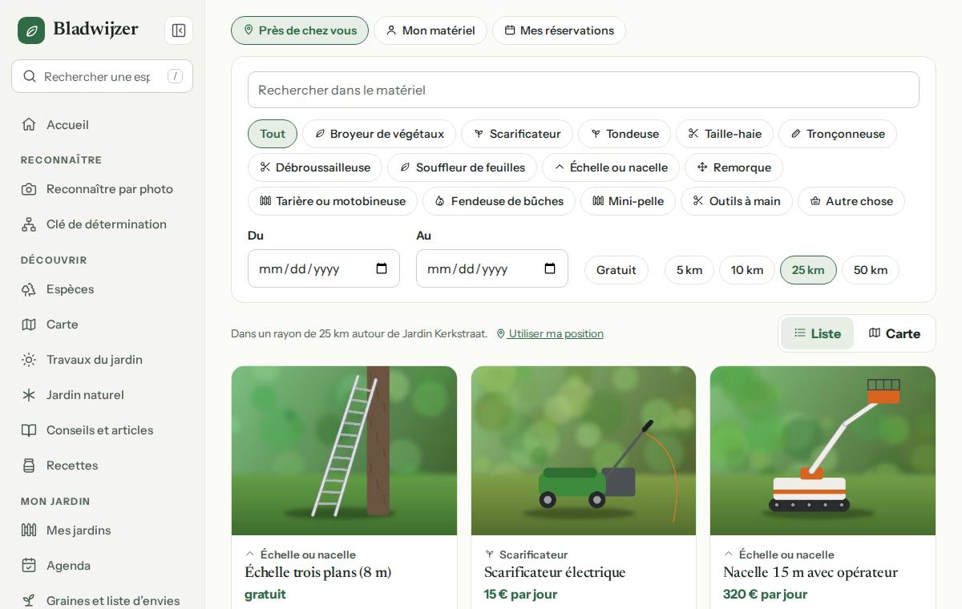Filter by Fendeuse de bûches
Viewport: 962px width, 609px height.
click(x=499, y=201)
